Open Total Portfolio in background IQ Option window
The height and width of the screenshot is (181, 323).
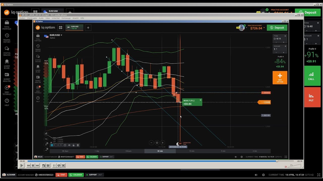tap(7, 25)
